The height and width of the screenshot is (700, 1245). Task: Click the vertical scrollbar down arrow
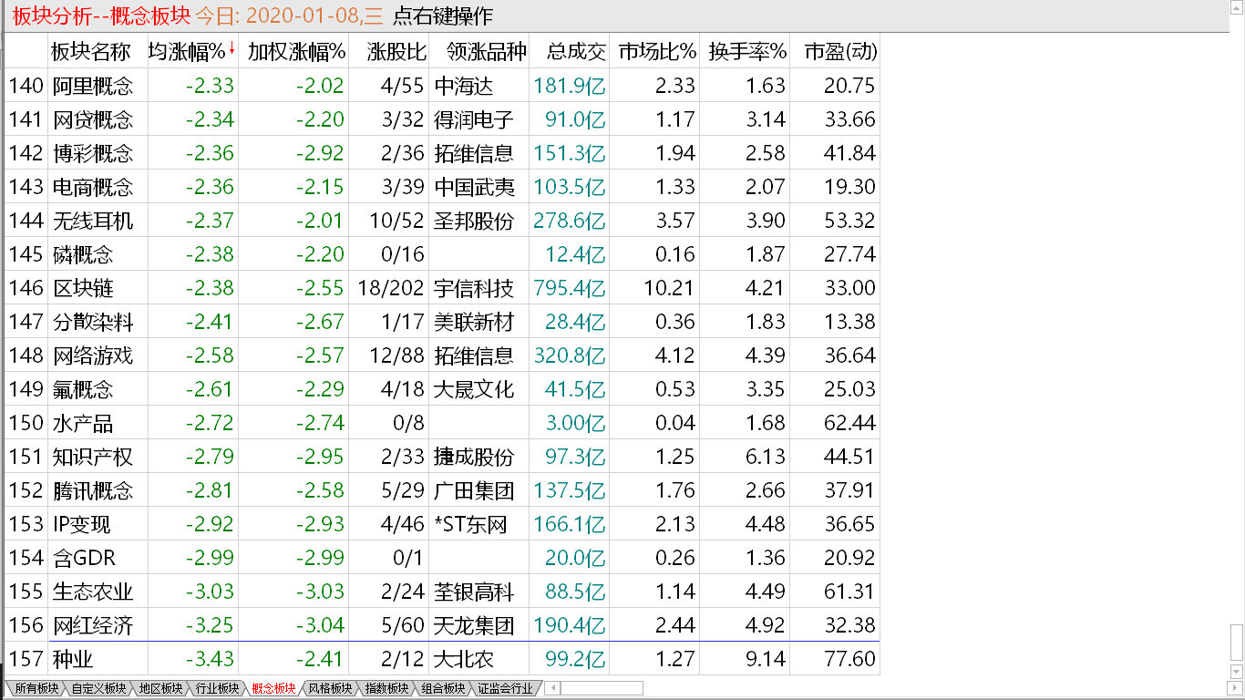pos(1236,673)
